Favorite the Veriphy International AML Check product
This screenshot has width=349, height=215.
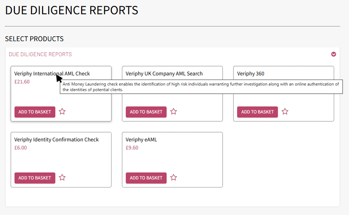tap(62, 112)
